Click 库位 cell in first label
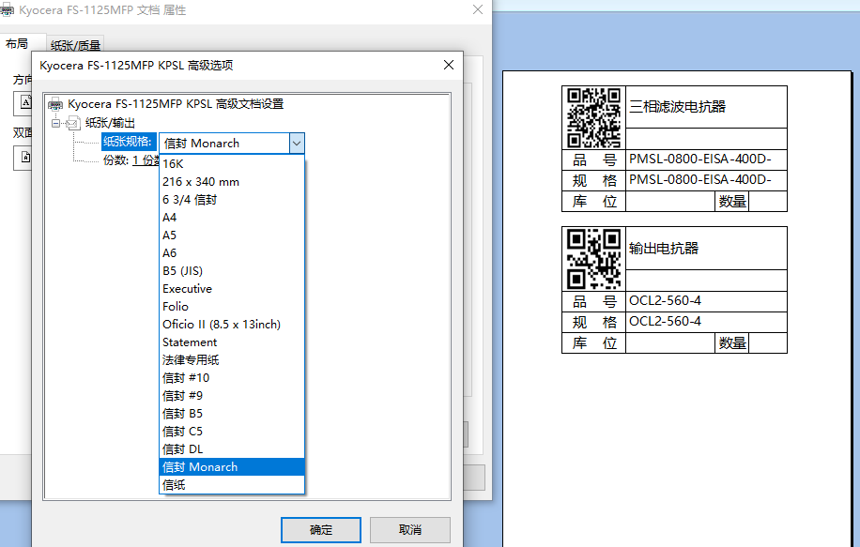 (x=594, y=201)
